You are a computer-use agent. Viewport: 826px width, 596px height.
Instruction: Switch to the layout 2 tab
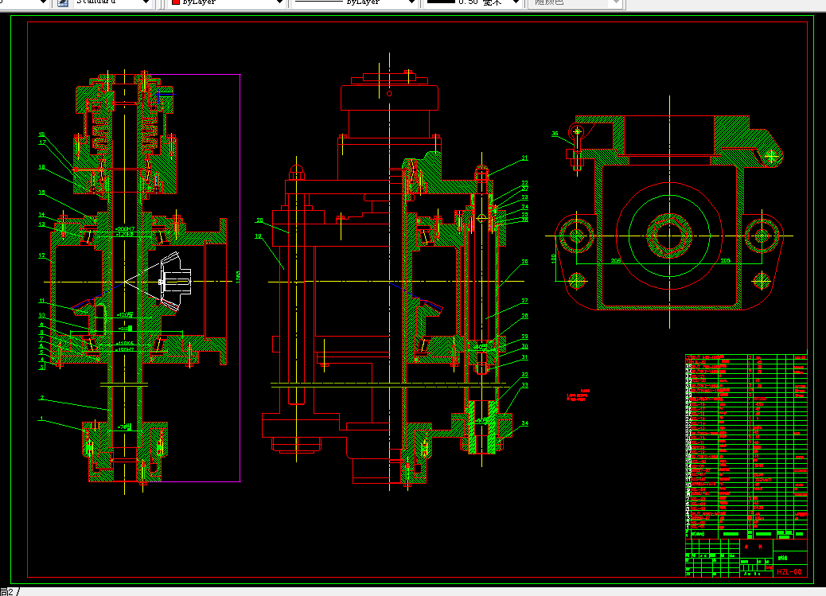pyautogui.click(x=8, y=592)
